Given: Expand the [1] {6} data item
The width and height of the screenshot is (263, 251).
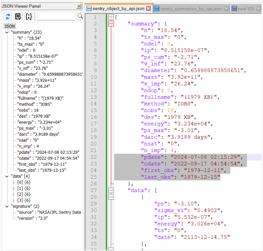Looking at the screenshot, I should click(x=14, y=188).
